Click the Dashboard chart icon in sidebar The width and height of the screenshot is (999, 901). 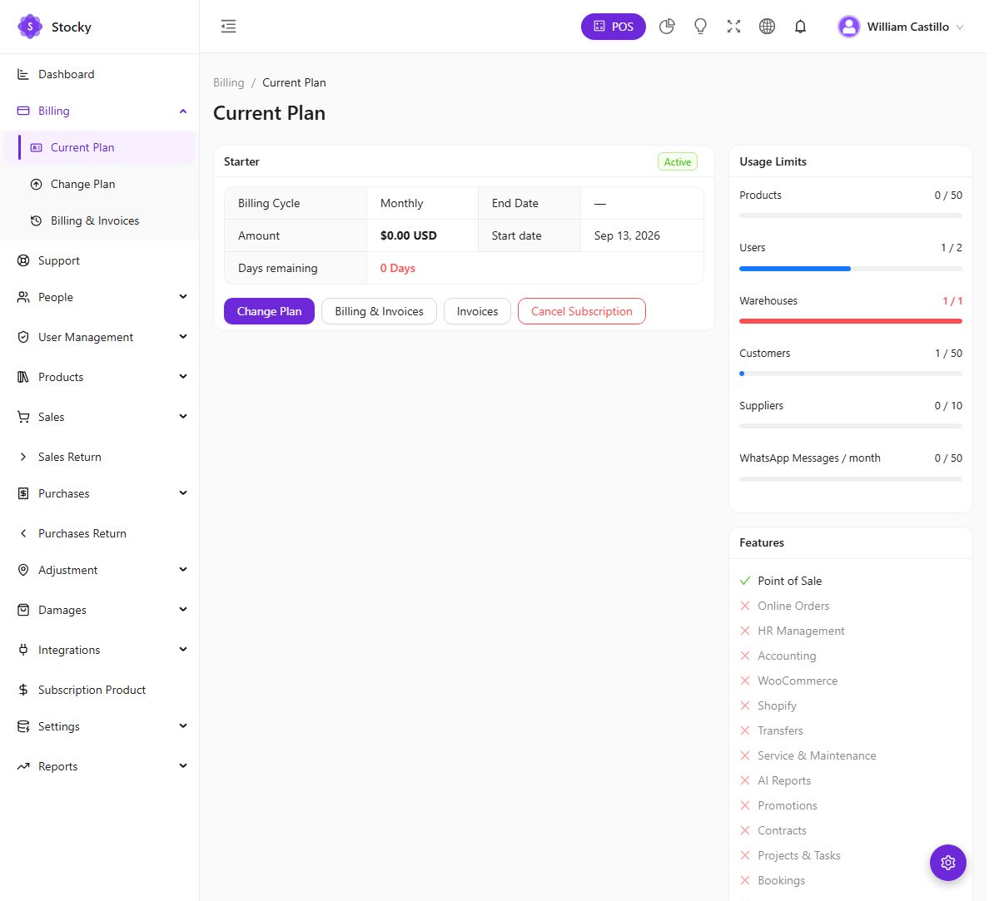(23, 74)
